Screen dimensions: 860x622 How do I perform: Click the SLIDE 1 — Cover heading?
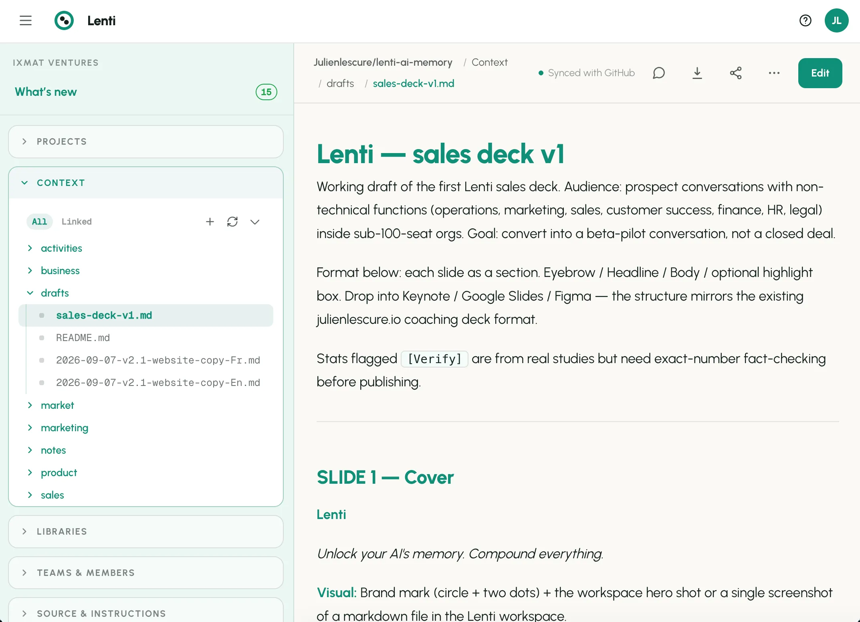(385, 477)
